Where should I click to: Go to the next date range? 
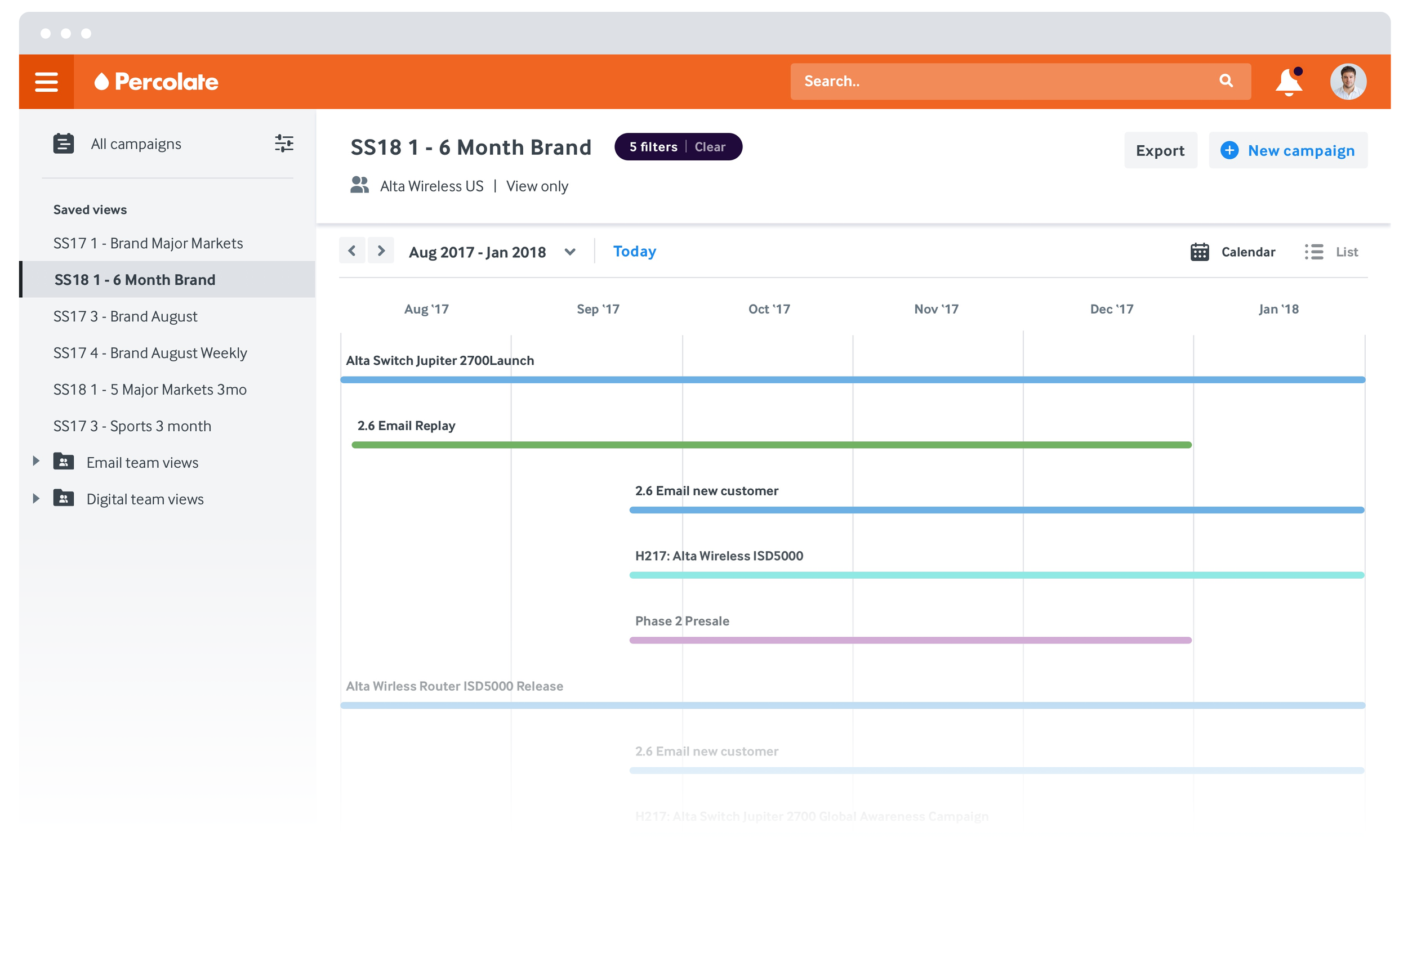[381, 251]
